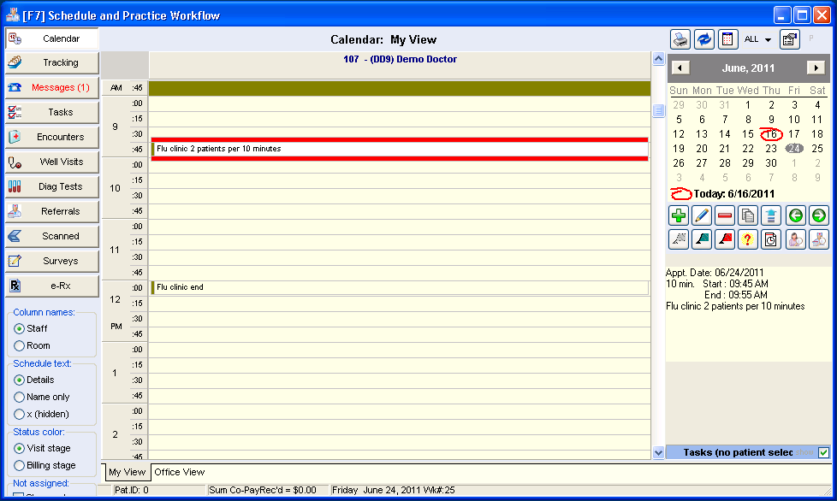Open the Tasks section
The image size is (837, 501).
point(52,113)
